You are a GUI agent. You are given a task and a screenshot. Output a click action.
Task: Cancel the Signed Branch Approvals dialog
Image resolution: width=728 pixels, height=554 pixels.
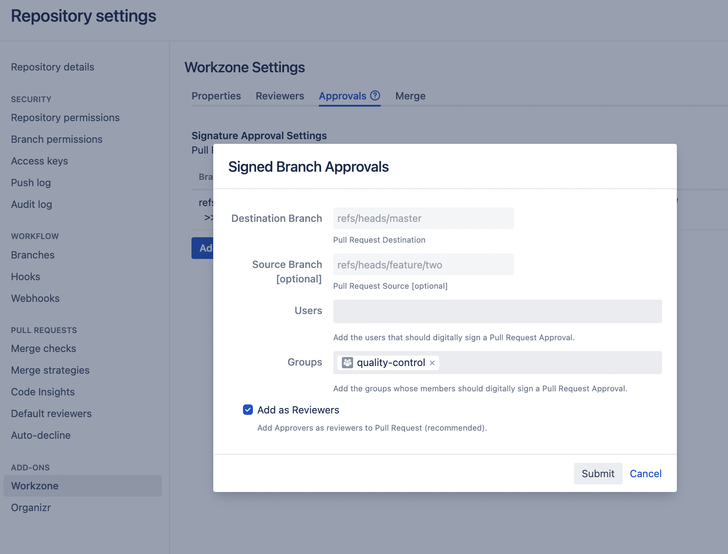click(x=645, y=474)
